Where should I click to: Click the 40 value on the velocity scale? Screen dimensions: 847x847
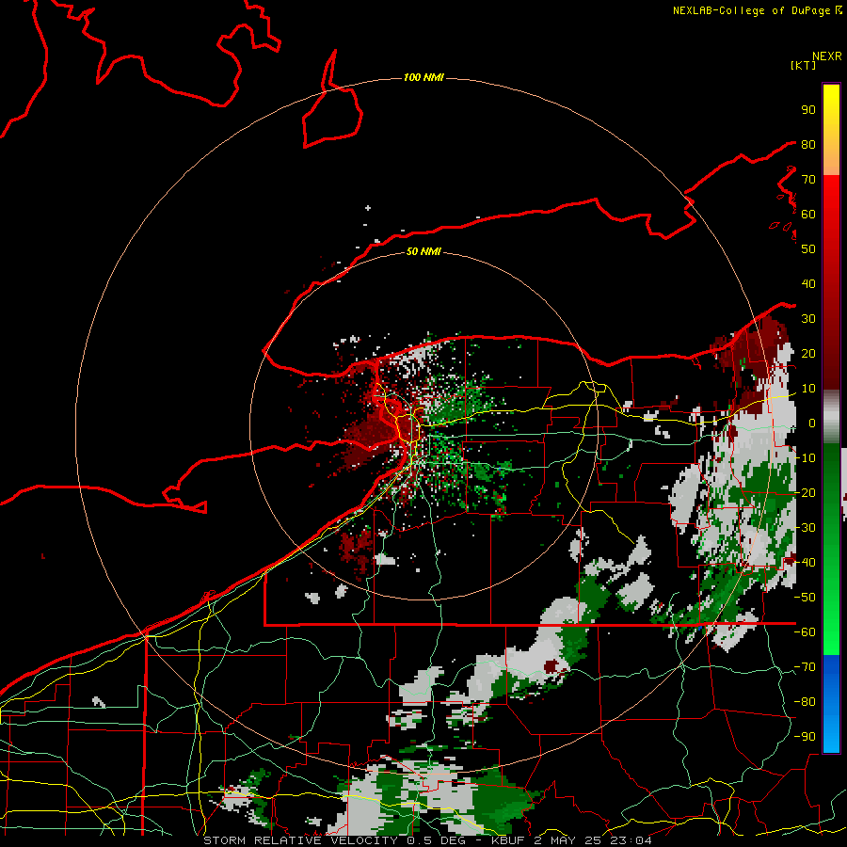click(x=808, y=284)
